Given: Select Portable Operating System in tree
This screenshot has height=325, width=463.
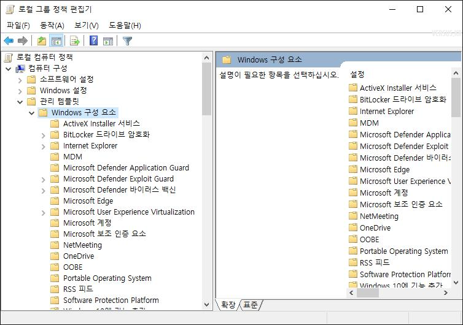Looking at the screenshot, I should tap(107, 278).
